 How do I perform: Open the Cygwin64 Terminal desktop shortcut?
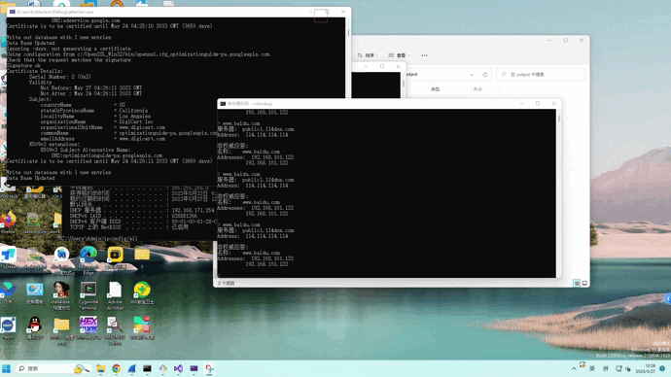pyautogui.click(x=88, y=295)
